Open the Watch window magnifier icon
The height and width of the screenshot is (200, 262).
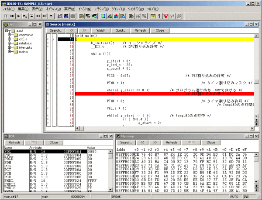103,16
